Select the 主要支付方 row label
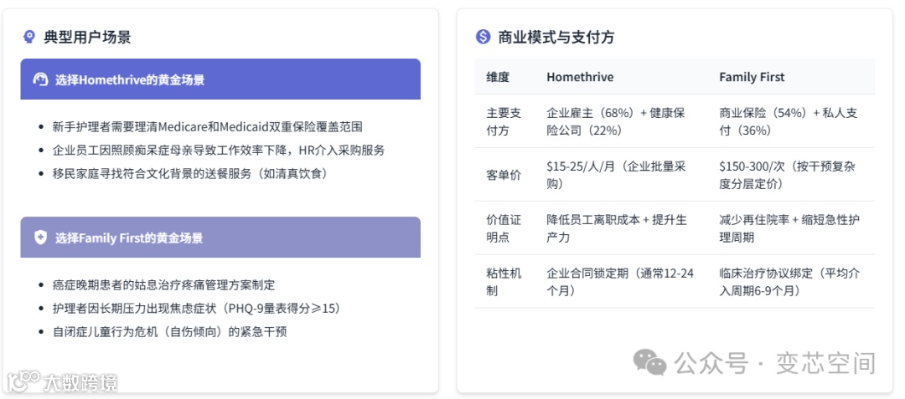905x399 pixels. (x=504, y=121)
